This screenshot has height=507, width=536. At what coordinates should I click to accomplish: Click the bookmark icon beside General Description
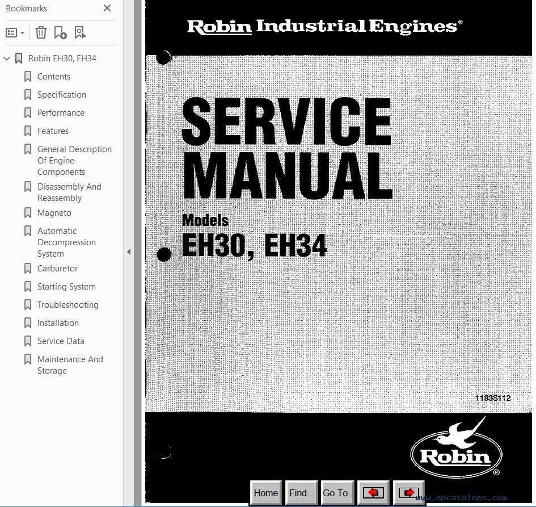click(x=28, y=149)
